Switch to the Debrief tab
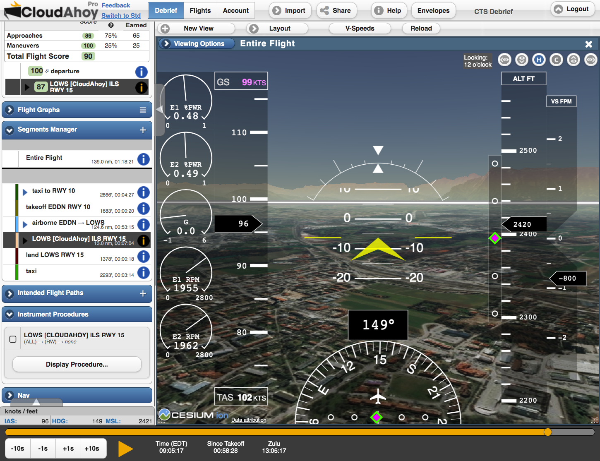The height and width of the screenshot is (461, 600). coord(166,10)
